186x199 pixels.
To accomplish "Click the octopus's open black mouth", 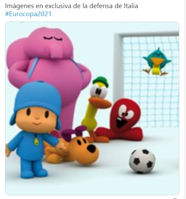I will pos(121,123).
